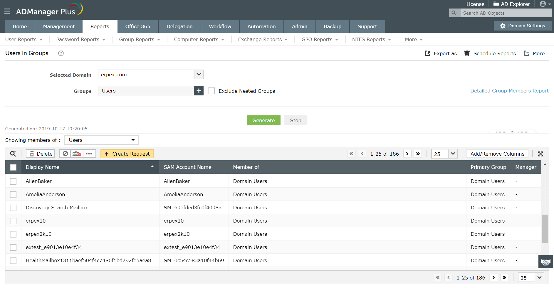The image size is (554, 288).
Task: Enable Exclude Nested Groups checkbox
Action: 211,91
